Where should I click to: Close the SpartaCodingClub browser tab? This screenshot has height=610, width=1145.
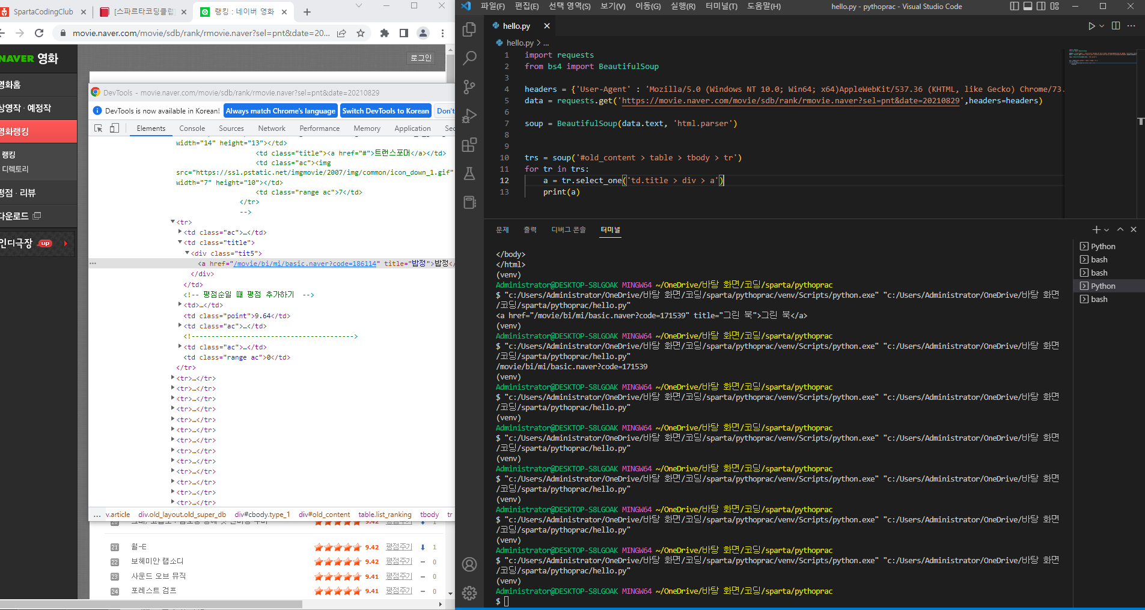pyautogui.click(x=83, y=12)
